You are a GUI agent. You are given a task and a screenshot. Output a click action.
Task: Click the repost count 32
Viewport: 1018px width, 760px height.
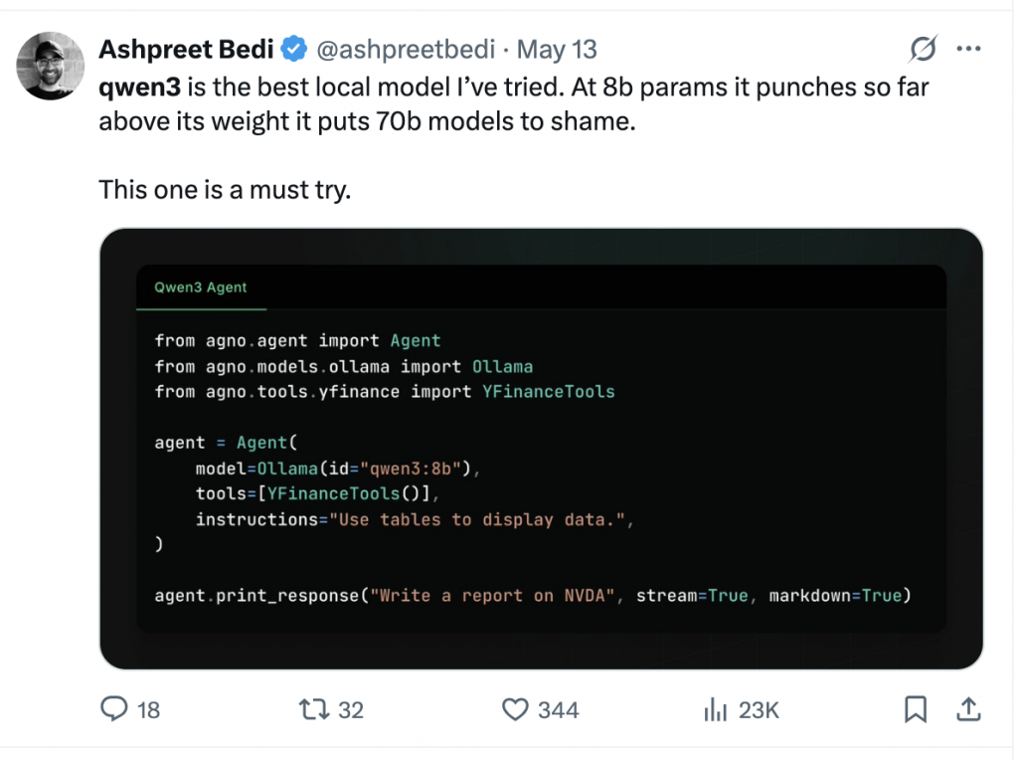pos(351,709)
